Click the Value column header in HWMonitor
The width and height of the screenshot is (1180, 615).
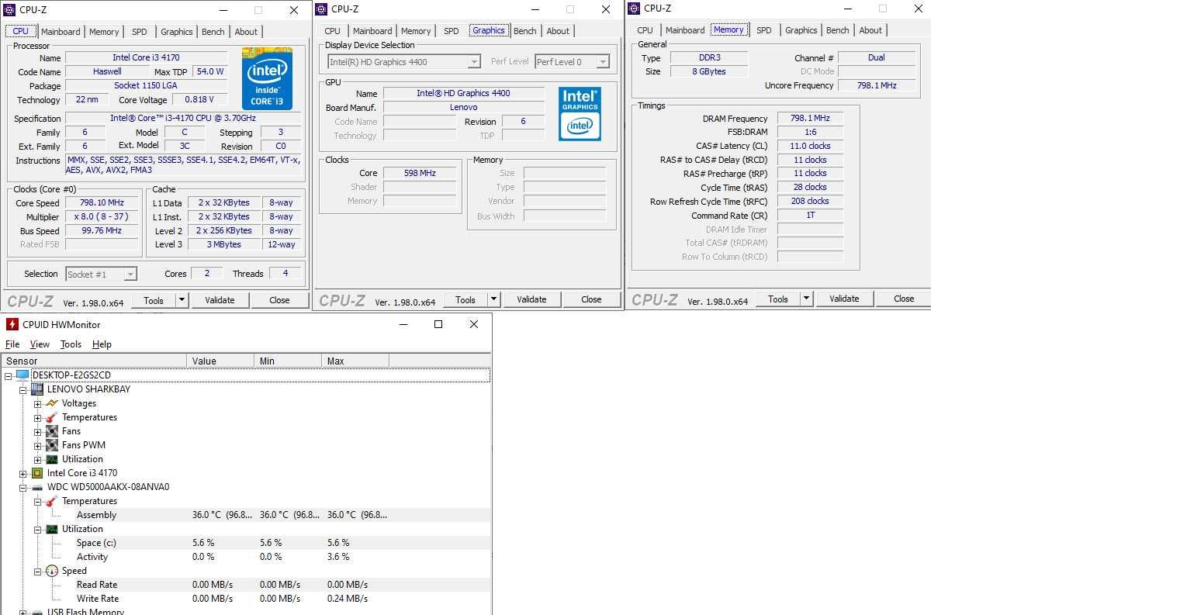[220, 361]
